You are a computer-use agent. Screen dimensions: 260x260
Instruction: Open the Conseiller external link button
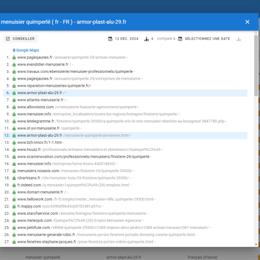pyautogui.click(x=21, y=38)
